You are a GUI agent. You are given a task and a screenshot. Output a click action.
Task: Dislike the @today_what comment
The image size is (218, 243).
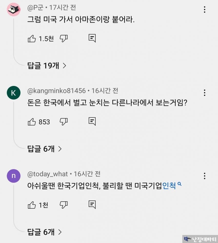(x=64, y=205)
